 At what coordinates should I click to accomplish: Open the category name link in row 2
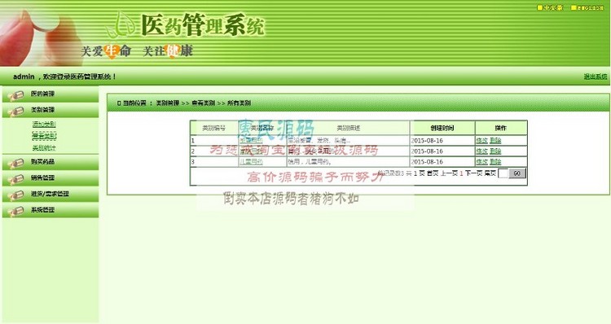point(251,151)
